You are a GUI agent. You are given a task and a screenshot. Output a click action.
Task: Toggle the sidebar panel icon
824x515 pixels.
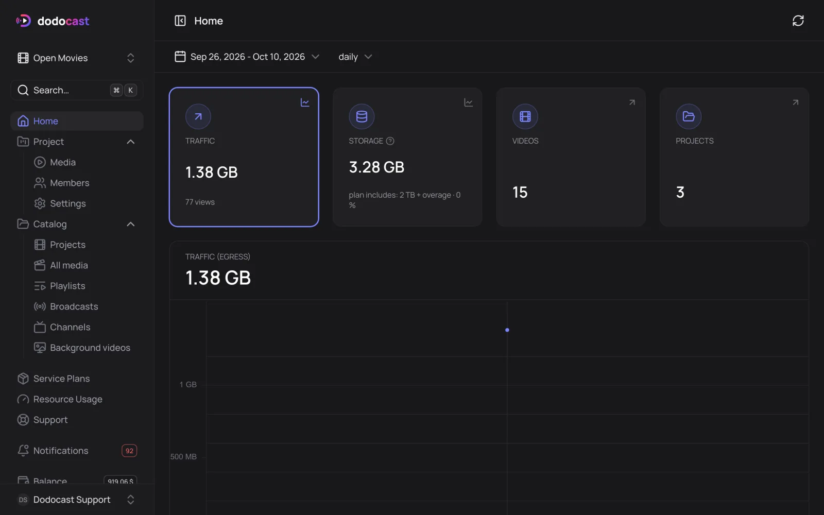coord(180,21)
